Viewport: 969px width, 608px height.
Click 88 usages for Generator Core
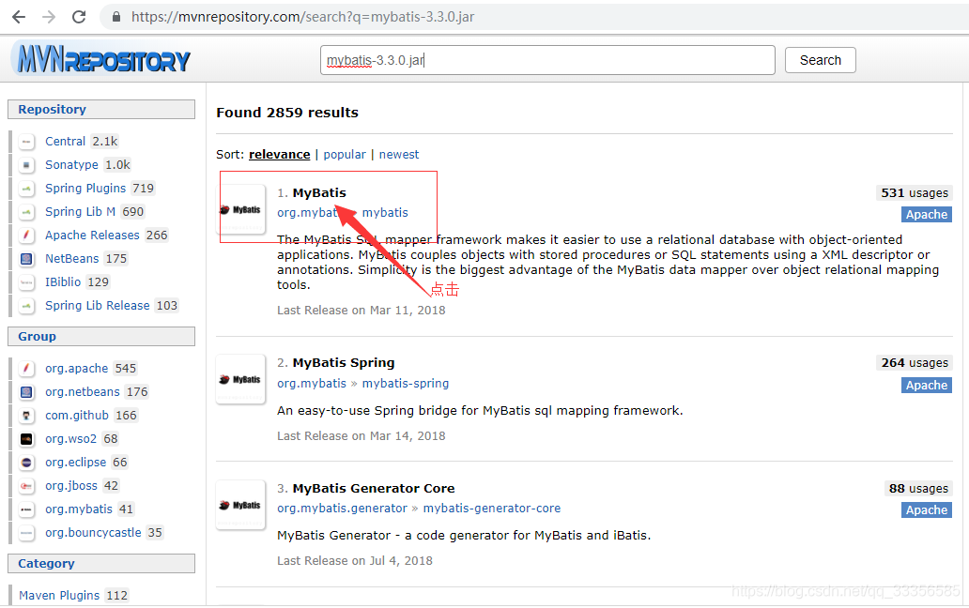click(918, 489)
